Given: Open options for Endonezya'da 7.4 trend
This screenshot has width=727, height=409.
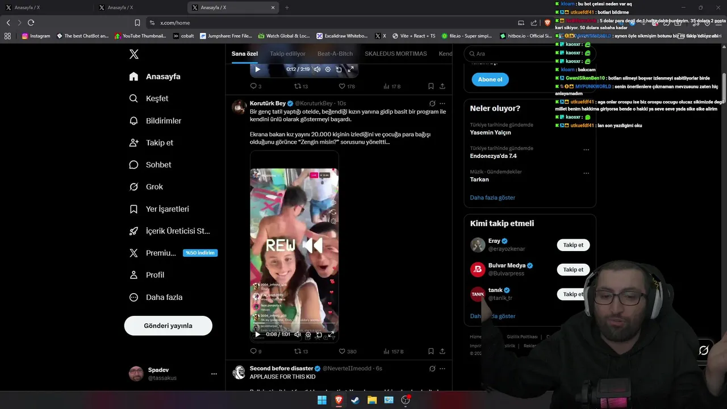Looking at the screenshot, I should click(x=586, y=150).
